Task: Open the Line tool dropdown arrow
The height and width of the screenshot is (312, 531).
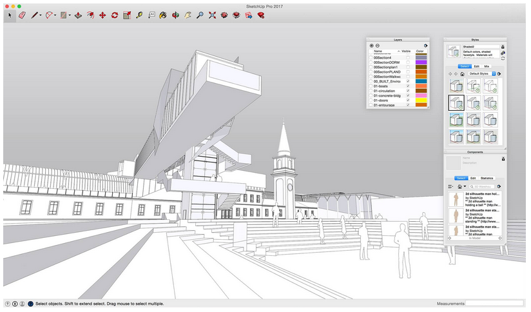Action: tap(41, 15)
